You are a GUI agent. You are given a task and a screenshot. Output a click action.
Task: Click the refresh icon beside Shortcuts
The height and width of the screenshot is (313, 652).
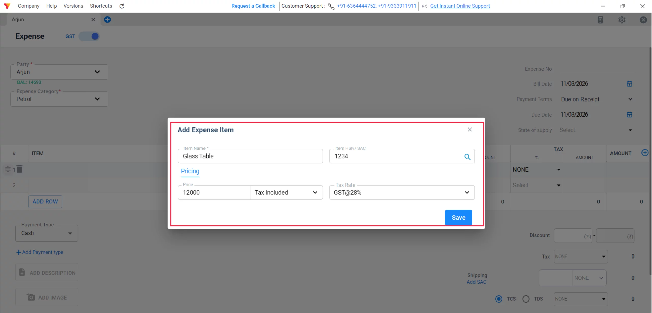[x=121, y=6]
